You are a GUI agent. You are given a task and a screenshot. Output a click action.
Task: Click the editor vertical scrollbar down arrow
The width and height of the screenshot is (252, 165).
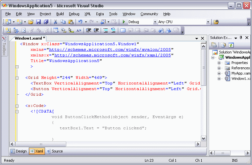click(203, 138)
